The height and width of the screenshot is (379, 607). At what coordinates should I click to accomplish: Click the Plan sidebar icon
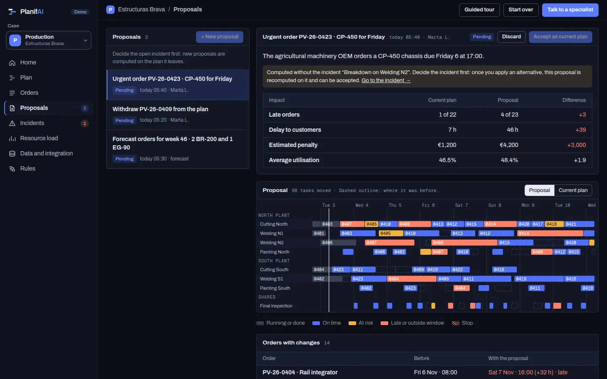coord(12,78)
